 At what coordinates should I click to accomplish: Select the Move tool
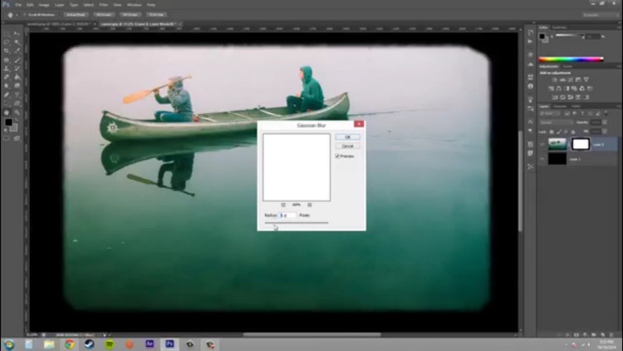tap(17, 34)
